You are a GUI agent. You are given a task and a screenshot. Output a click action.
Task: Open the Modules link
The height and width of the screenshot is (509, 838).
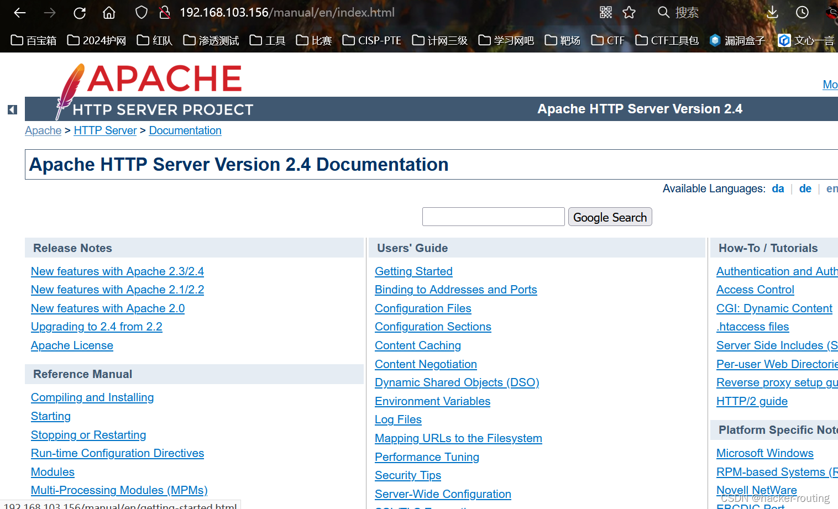tap(53, 472)
